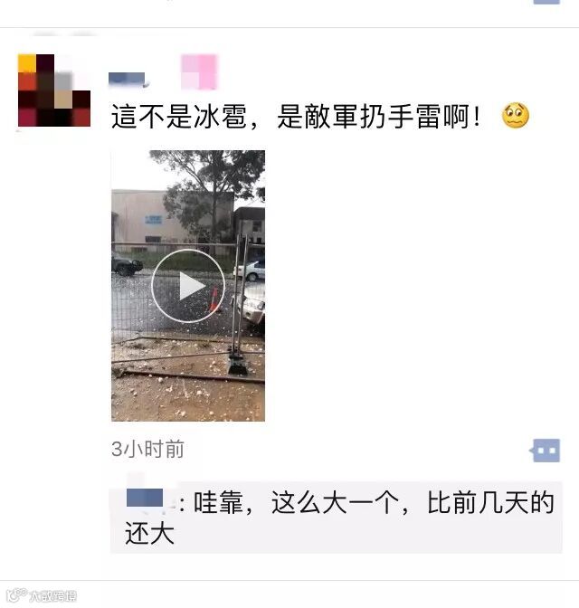Click the Weibo watermark username text
The width and height of the screenshot is (579, 608).
[53, 595]
